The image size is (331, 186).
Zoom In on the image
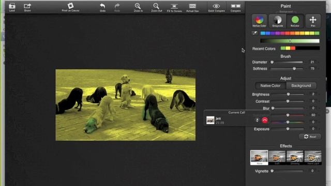pos(138,7)
